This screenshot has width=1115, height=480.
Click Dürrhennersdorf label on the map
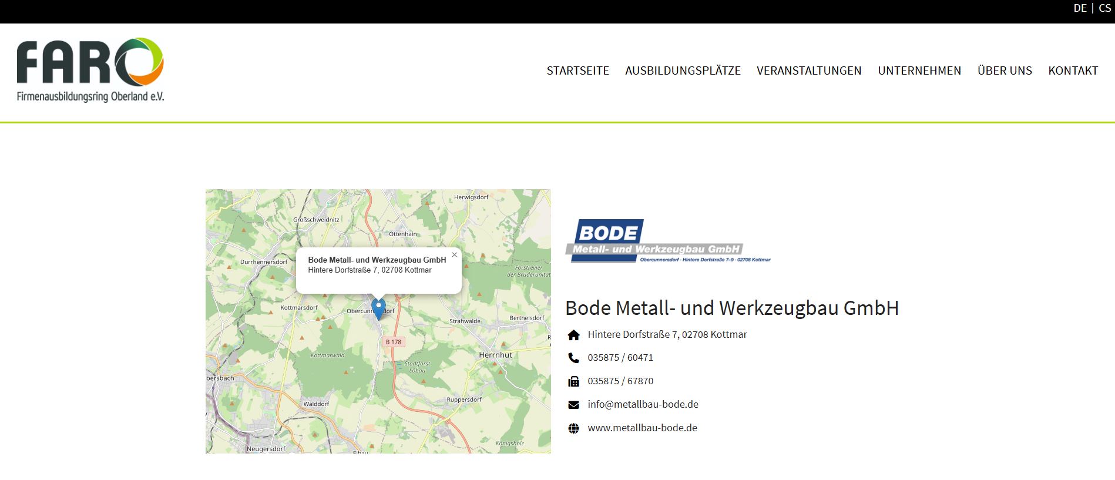(264, 262)
